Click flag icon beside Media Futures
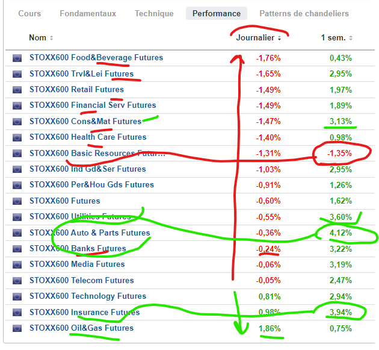This screenshot has height=350, width=379. [x=17, y=264]
